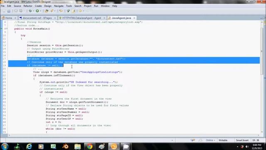The image size is (266, 150).
Task: Click inside 'public void NotesMain()' line
Action: 32,29
